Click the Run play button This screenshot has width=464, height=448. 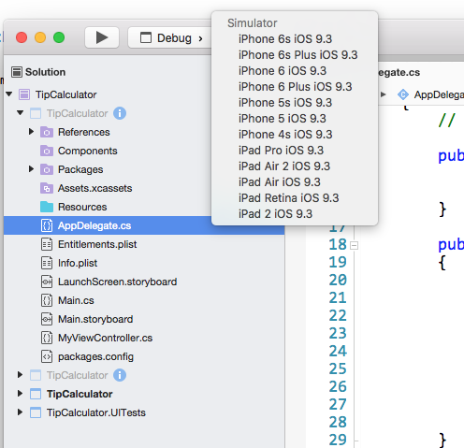pos(102,37)
